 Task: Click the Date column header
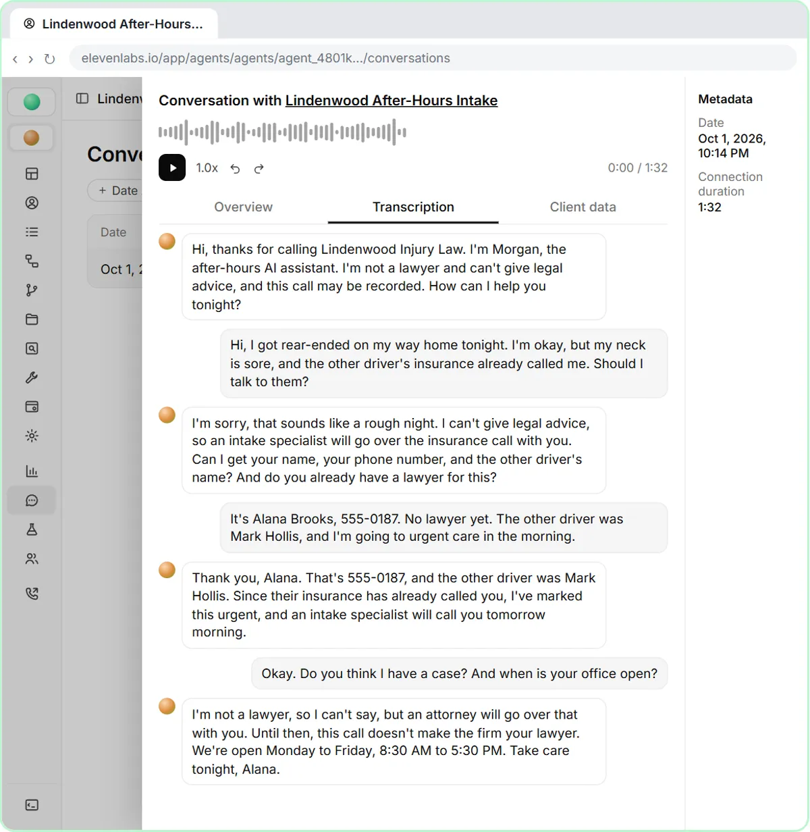pyautogui.click(x=113, y=232)
